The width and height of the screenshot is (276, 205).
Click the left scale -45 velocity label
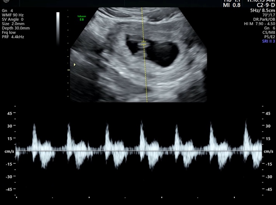(9, 189)
